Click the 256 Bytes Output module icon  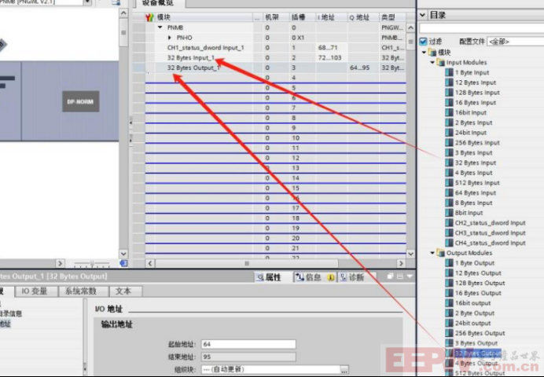[449, 333]
